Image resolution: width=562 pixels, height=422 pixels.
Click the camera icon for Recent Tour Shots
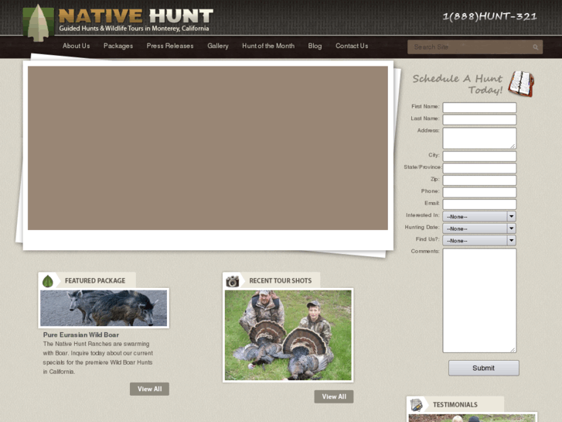232,281
